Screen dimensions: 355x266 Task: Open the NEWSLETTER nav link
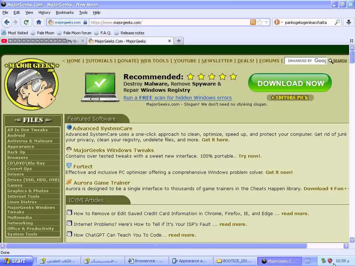(217, 61)
